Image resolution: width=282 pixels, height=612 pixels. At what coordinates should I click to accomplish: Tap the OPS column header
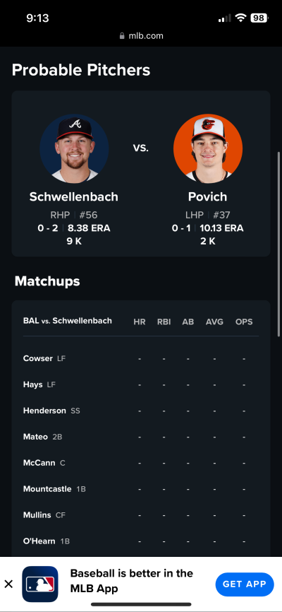pyautogui.click(x=244, y=322)
